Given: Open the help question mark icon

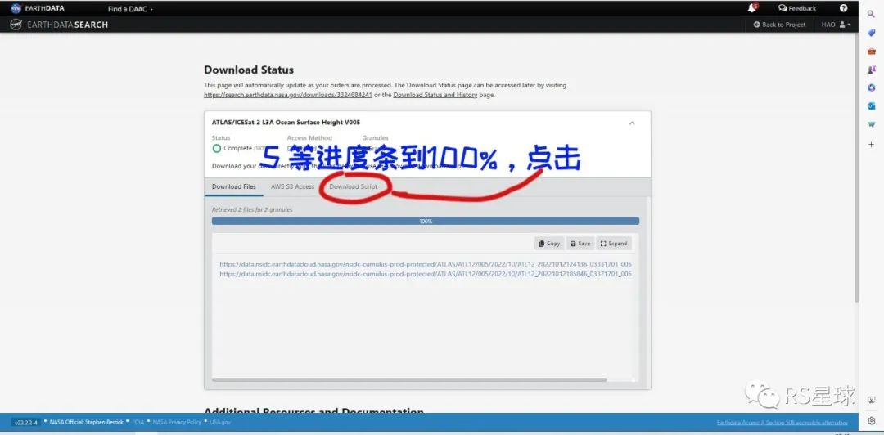Looking at the screenshot, I should point(843,8).
